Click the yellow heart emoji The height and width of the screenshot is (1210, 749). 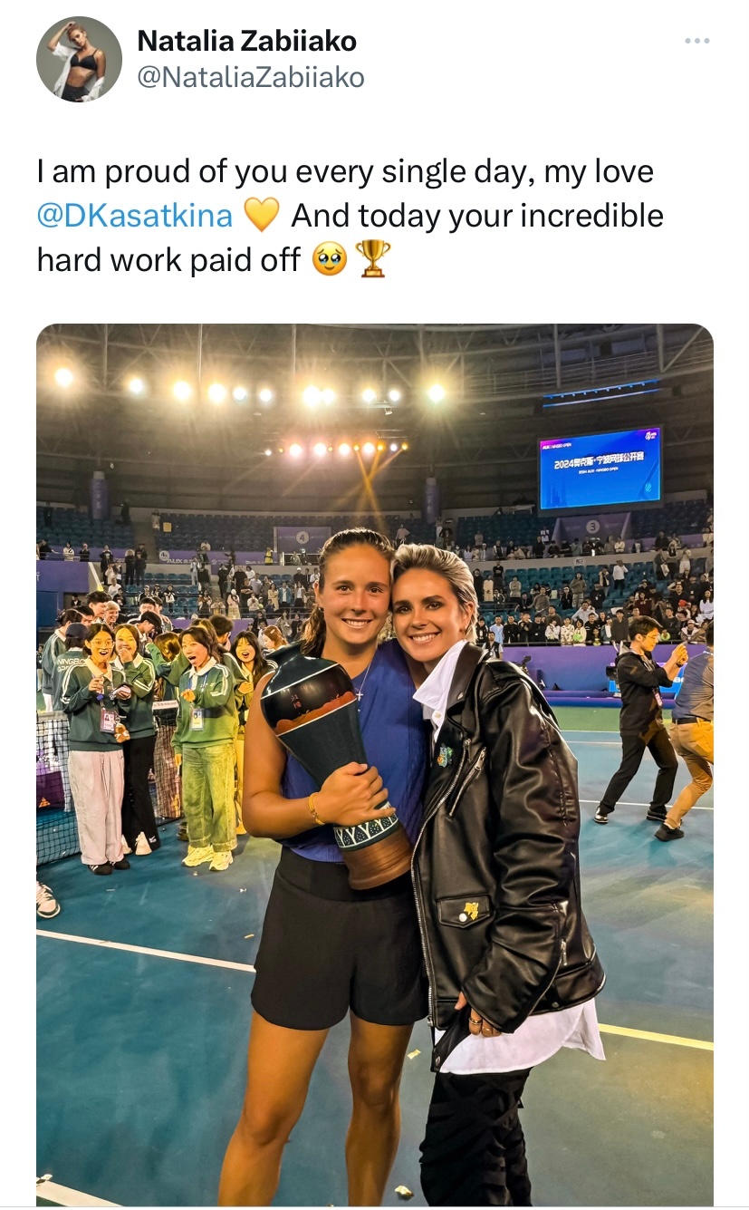pyautogui.click(x=262, y=216)
